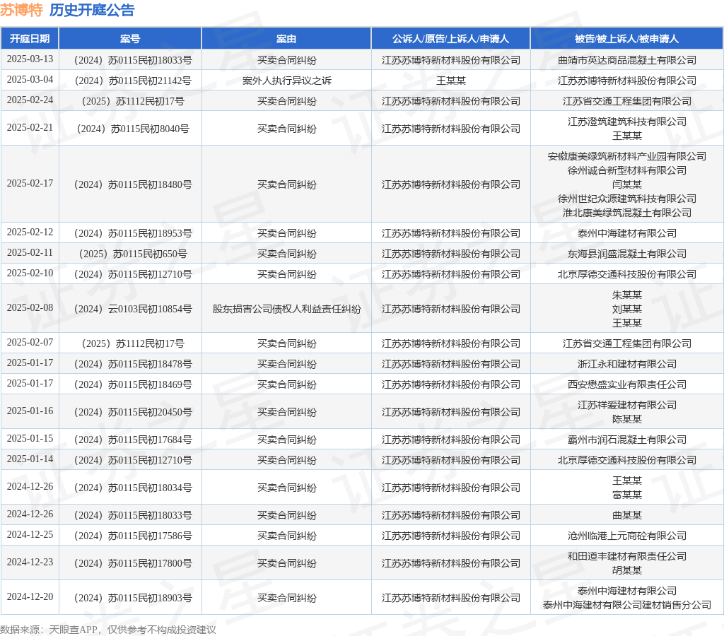Select the date 2025-02-17
Viewport: 724px width, 636px height.
(30, 183)
